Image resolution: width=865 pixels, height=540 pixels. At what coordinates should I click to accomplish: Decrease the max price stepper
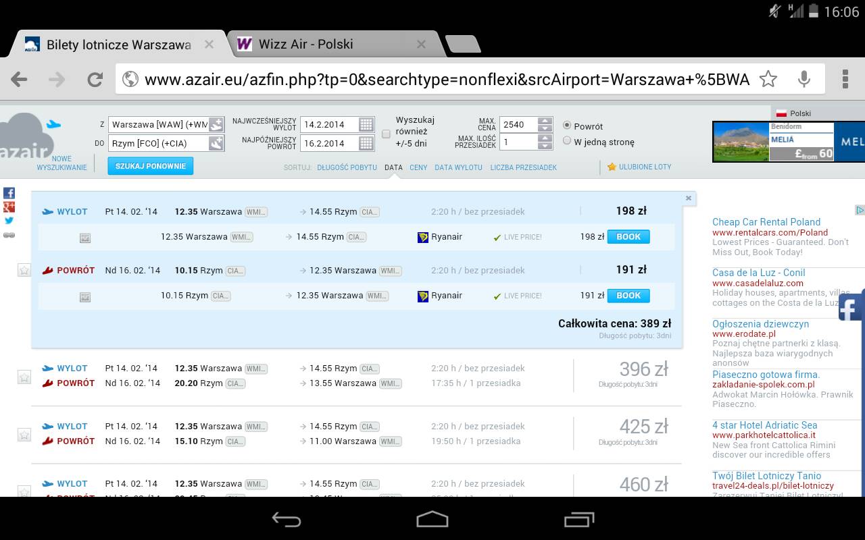pos(545,128)
